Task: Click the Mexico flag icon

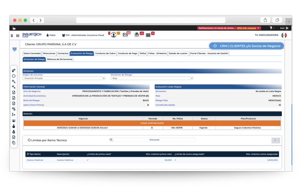Action: point(284,35)
